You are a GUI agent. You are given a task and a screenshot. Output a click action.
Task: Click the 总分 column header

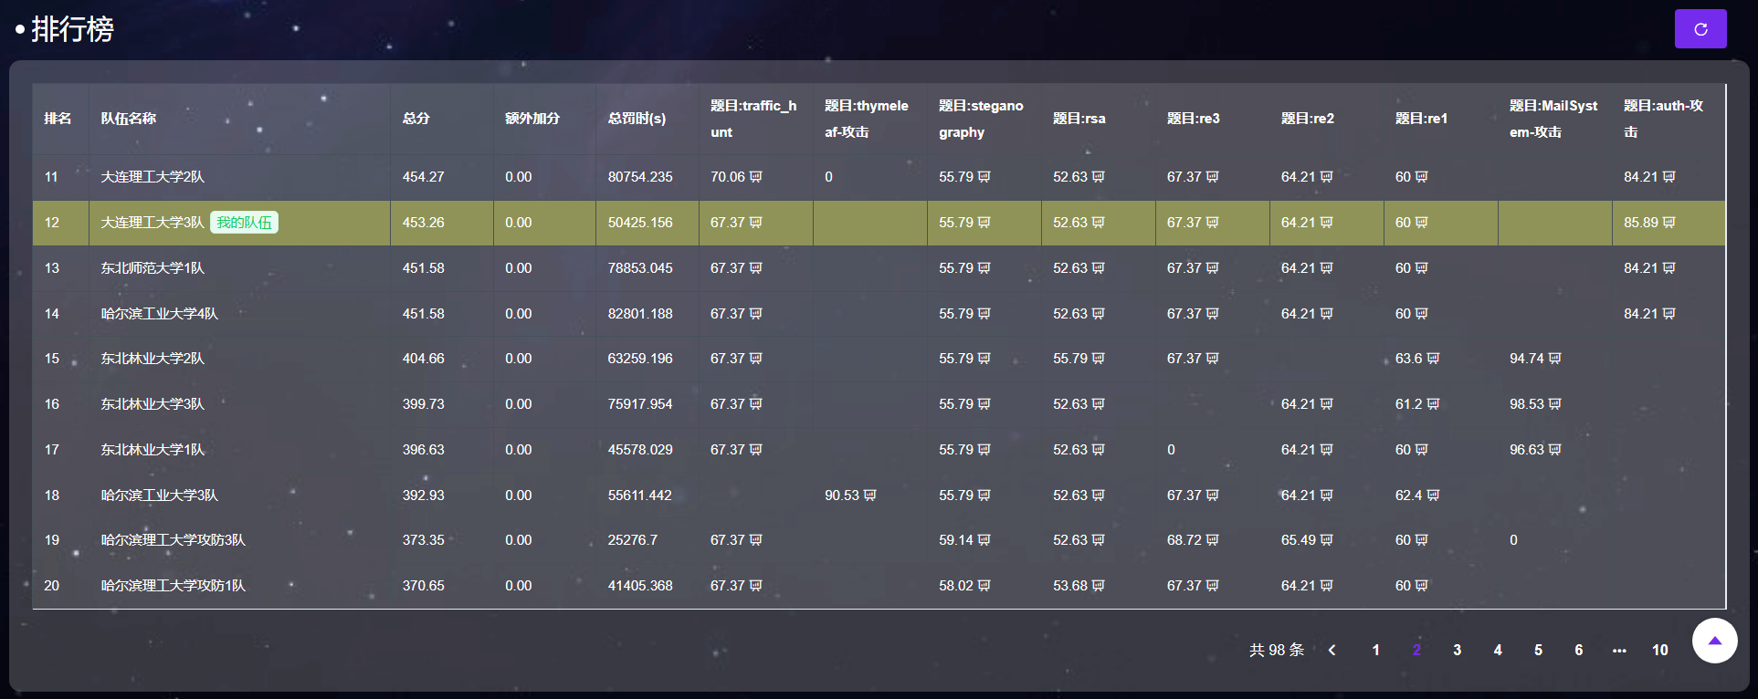(416, 119)
